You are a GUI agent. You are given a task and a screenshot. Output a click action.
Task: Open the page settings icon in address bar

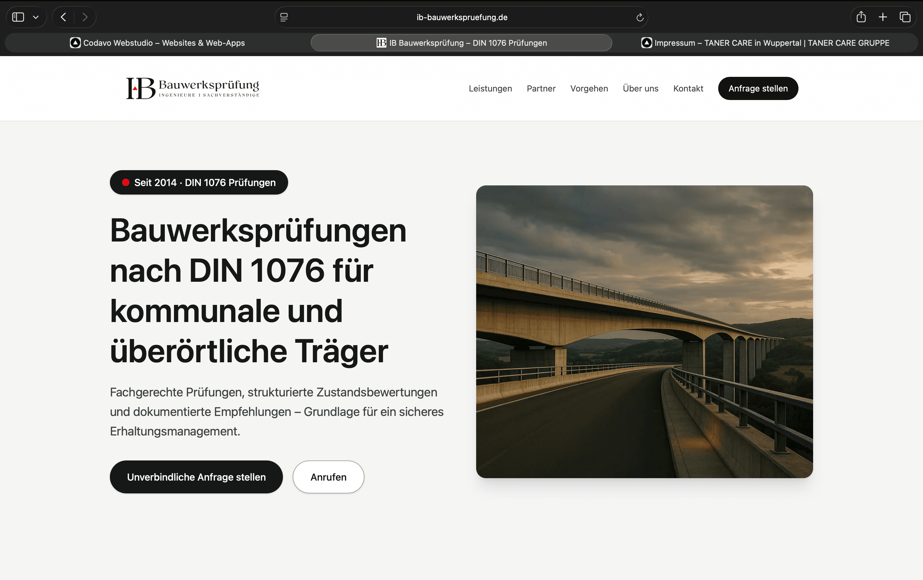click(x=284, y=17)
